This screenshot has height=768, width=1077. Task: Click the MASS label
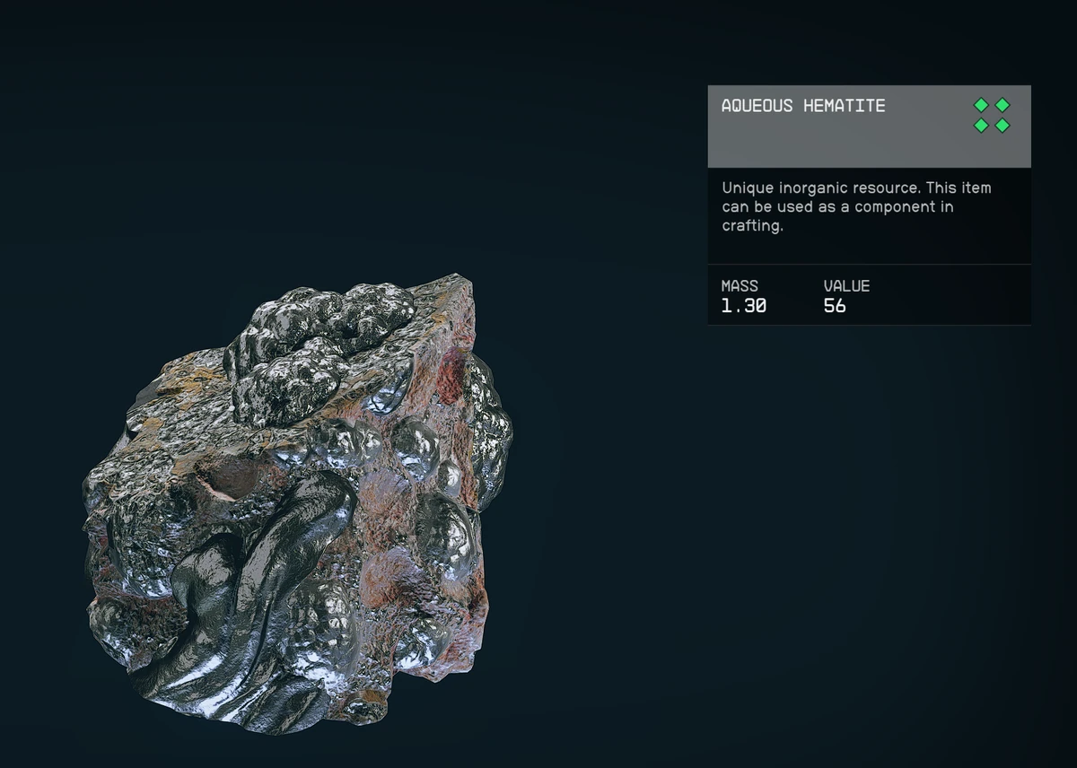coord(740,285)
